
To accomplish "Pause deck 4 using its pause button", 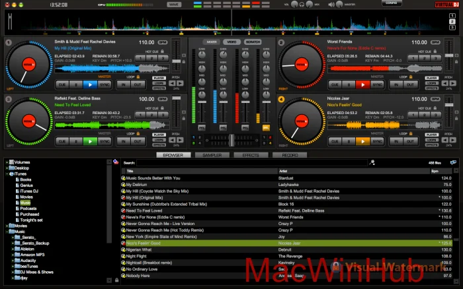I will [x=349, y=141].
